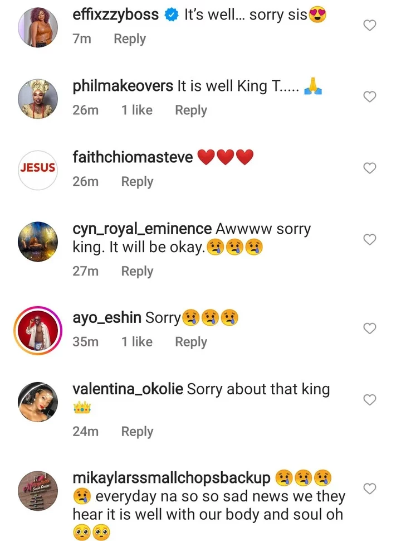The image size is (401, 541).
Task: Open mikaylarssmallchopsbackup's profile avatar
Action: tap(38, 489)
